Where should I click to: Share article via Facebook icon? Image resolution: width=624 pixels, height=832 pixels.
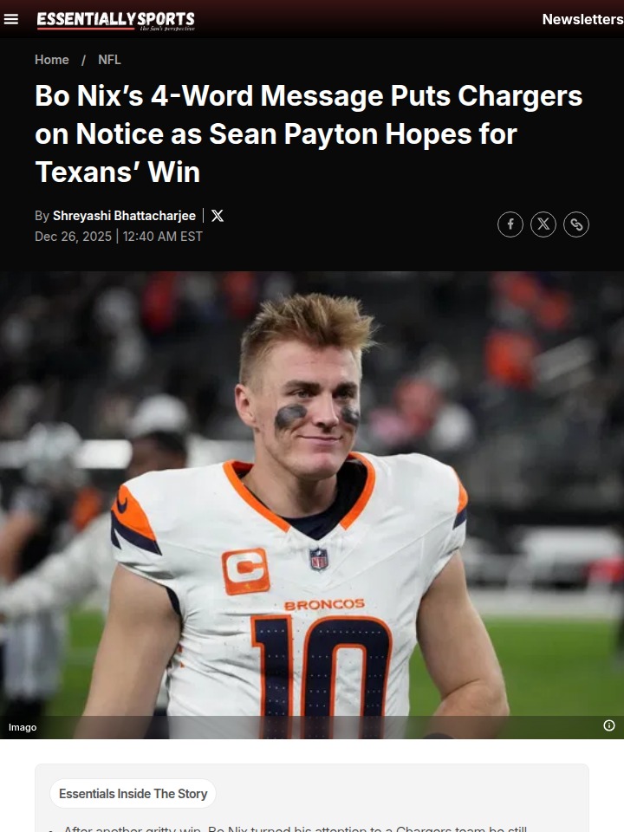click(x=510, y=224)
